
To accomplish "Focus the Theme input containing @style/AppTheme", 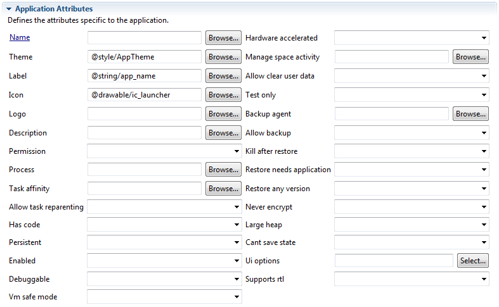I will pyautogui.click(x=145, y=57).
